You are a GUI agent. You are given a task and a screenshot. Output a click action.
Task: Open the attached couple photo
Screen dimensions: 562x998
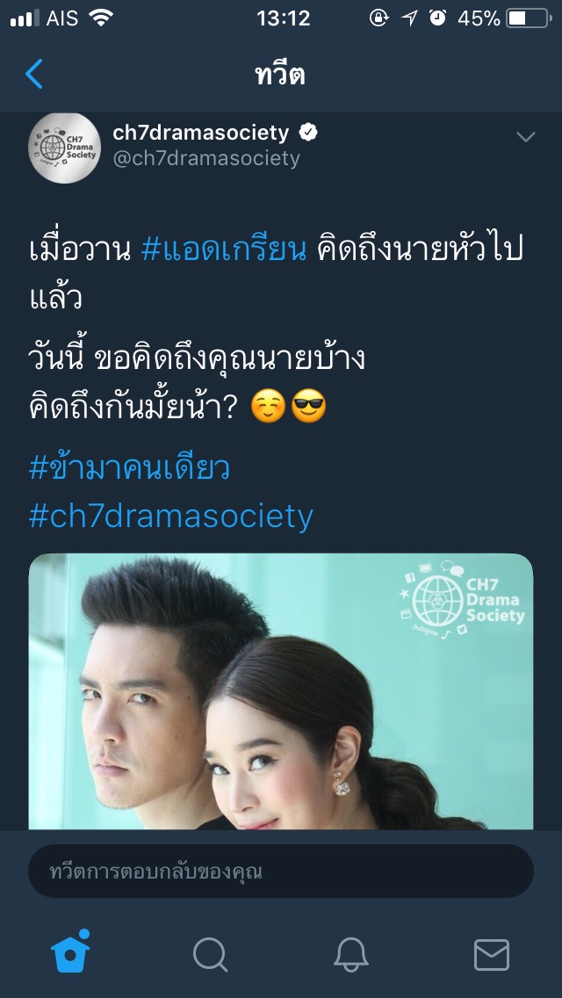(x=281, y=691)
